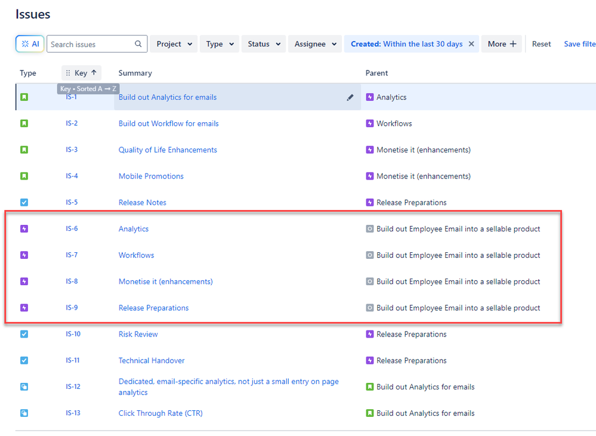This screenshot has height=436, width=596.
Task: Focus the Search issues input field
Action: coord(97,44)
